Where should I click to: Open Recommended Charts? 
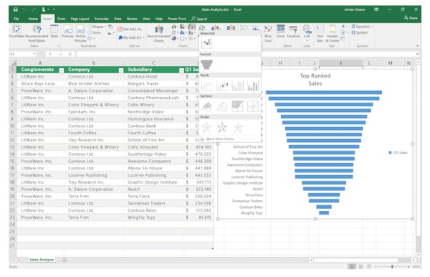[x=159, y=34]
